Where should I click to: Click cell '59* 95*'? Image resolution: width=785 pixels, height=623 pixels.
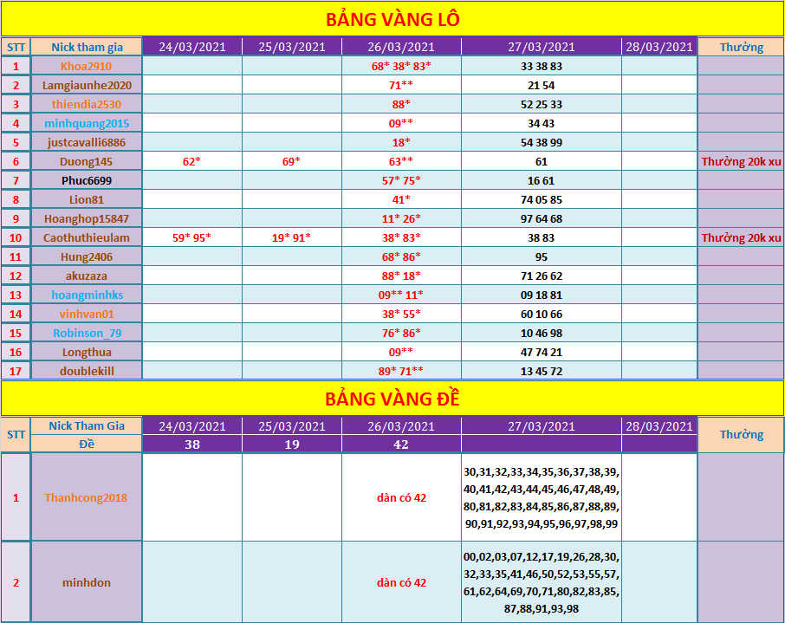[192, 237]
